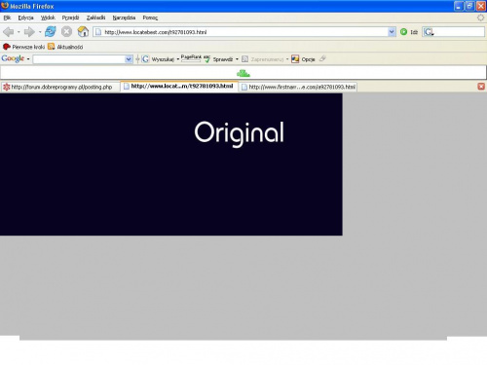Open the Google logo menu arrow
Viewport: 487px width, 365px height.
pos(28,59)
